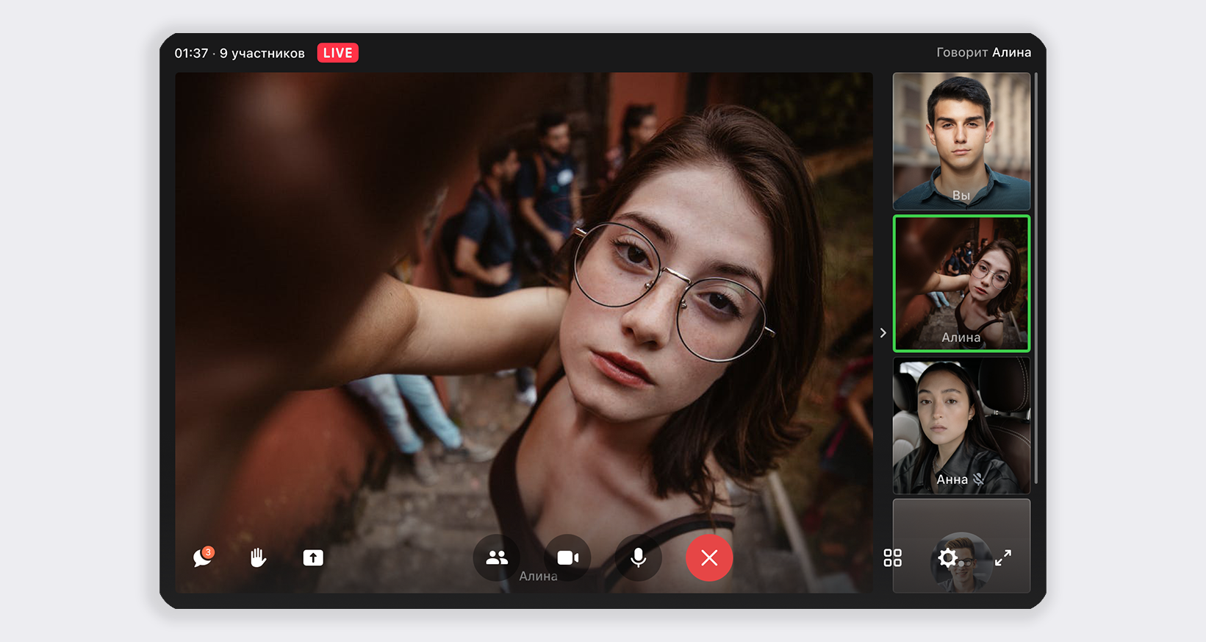
Task: Click the participants list scrollbar
Action: 1035,279
